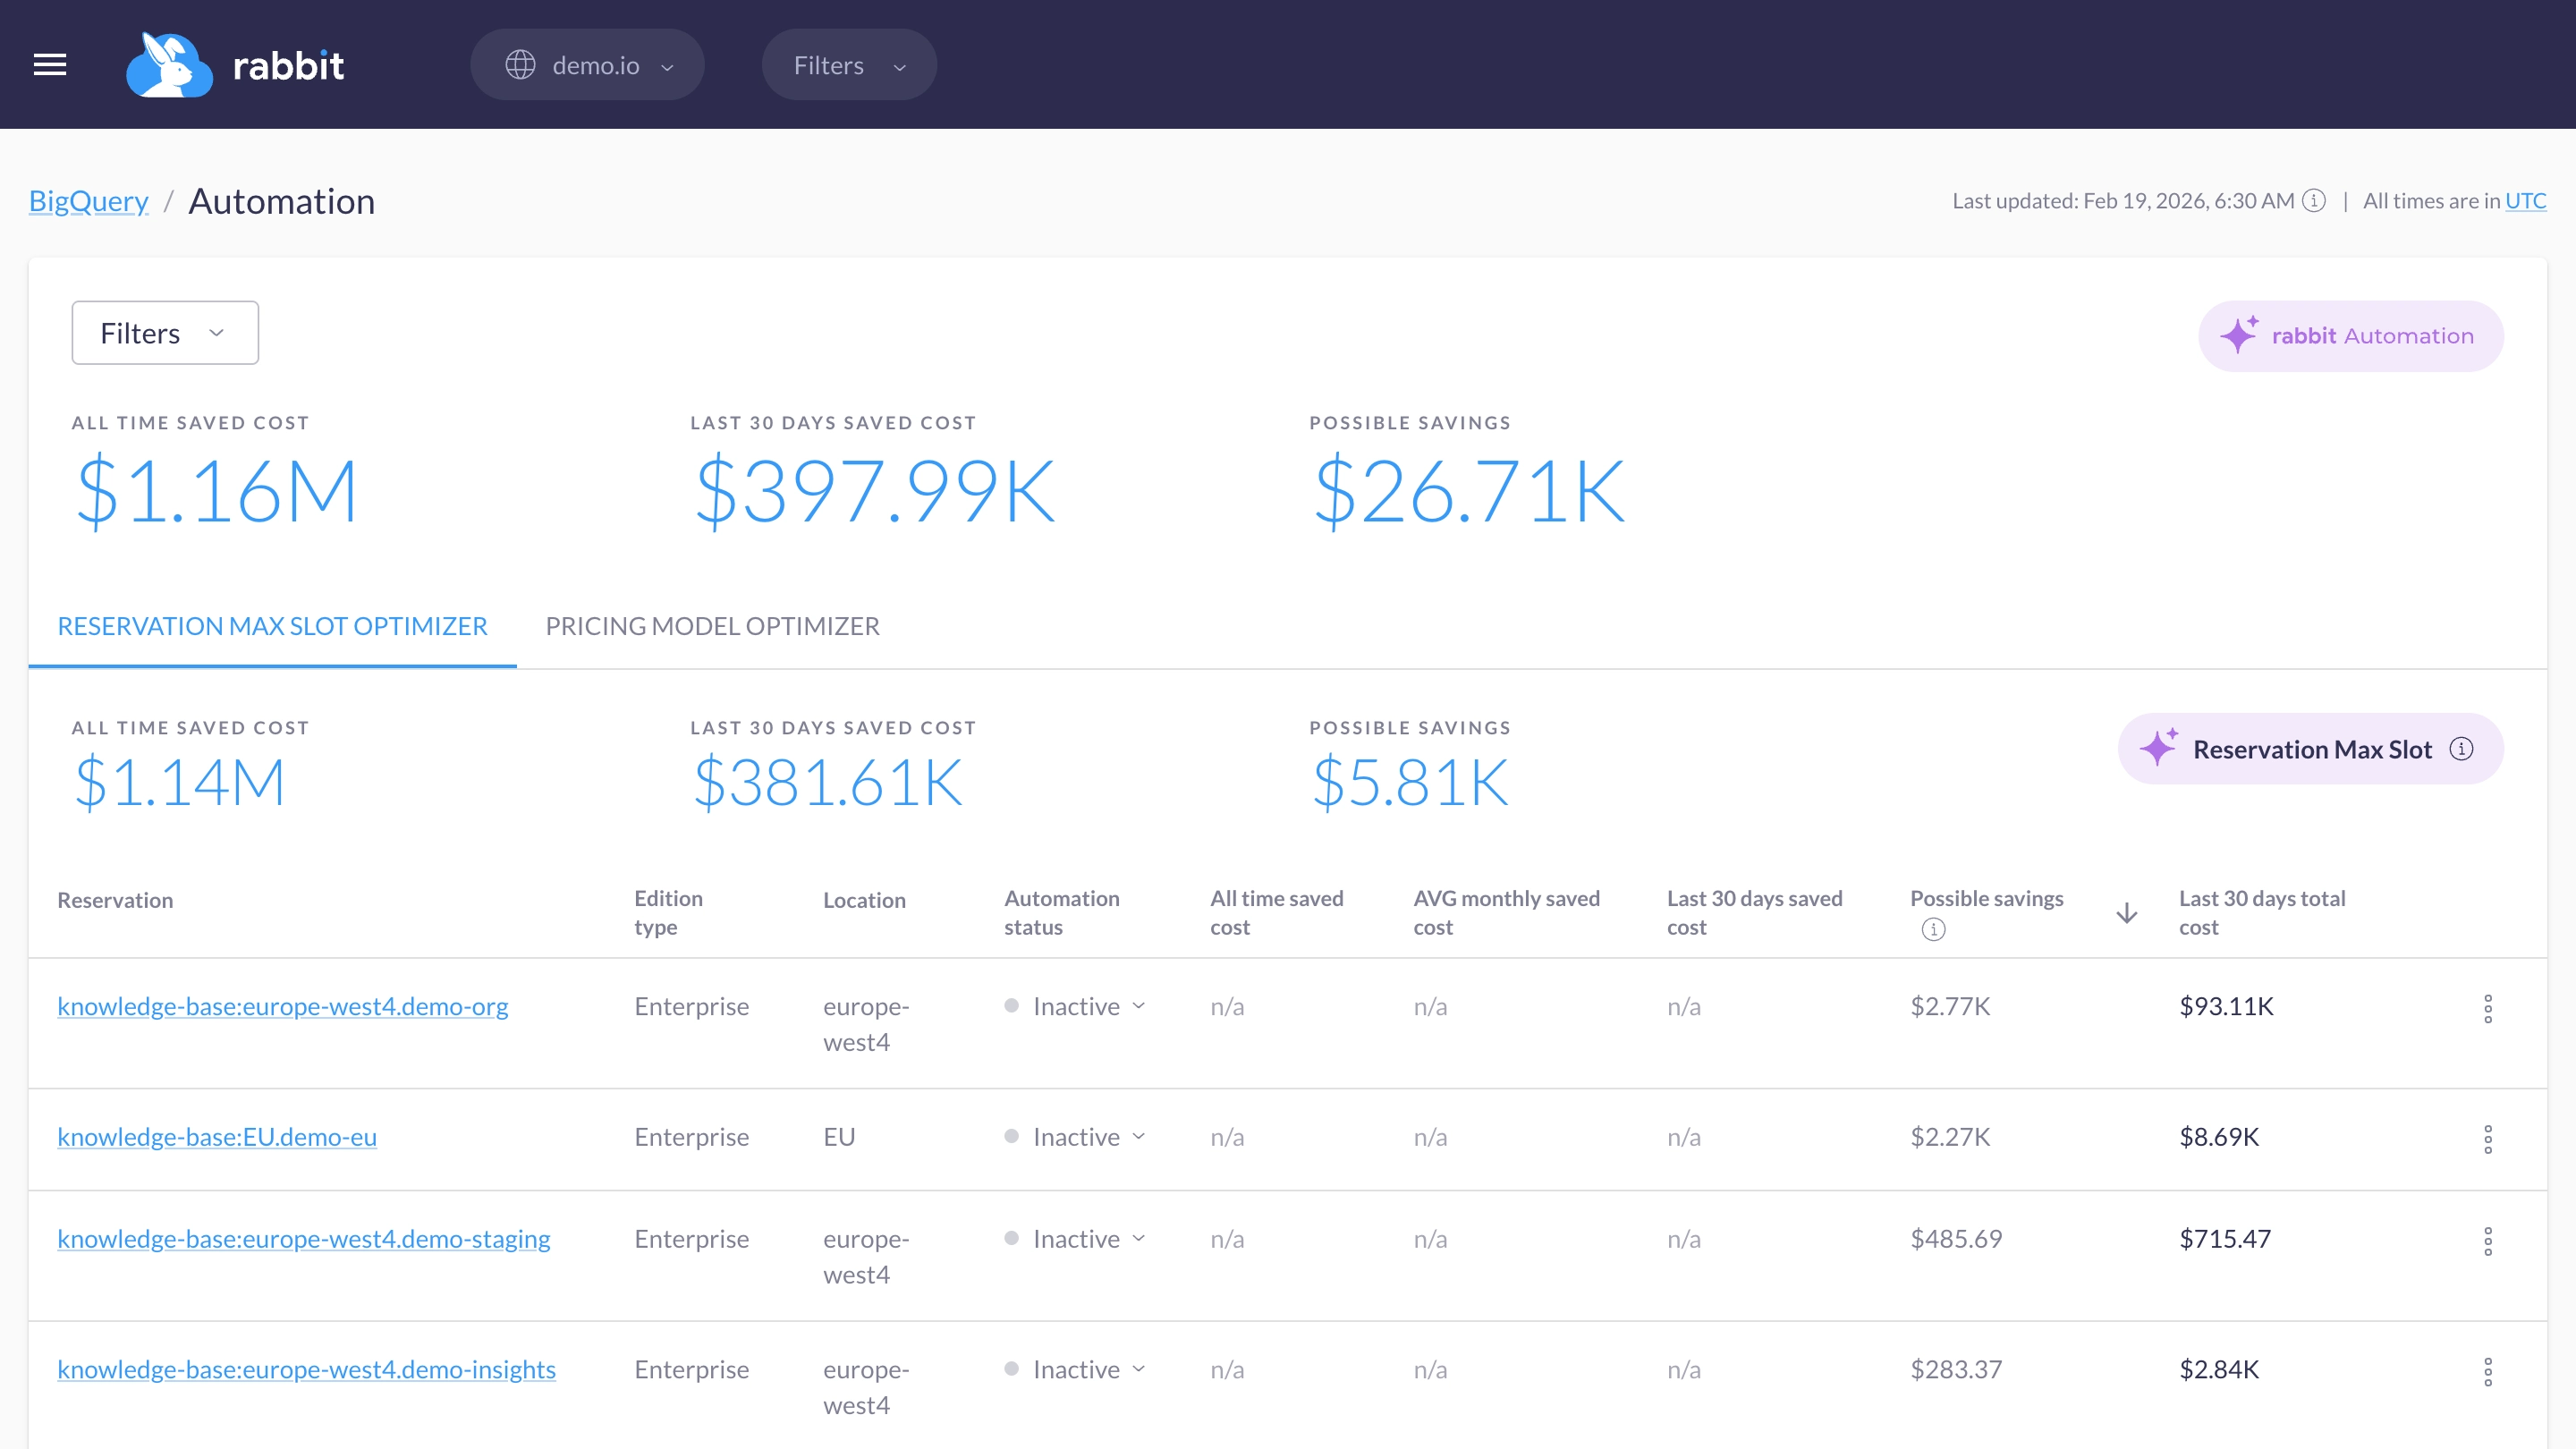The image size is (2576, 1449).
Task: Switch to Pricing Model Optimizer tab
Action: click(x=712, y=626)
